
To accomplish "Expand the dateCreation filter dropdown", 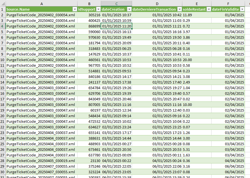I will tap(129, 9).
